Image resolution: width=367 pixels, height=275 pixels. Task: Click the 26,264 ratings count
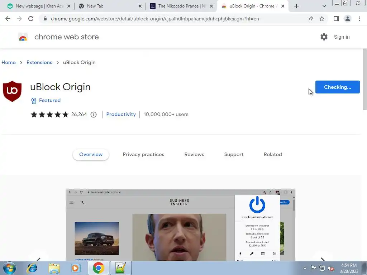point(79,114)
